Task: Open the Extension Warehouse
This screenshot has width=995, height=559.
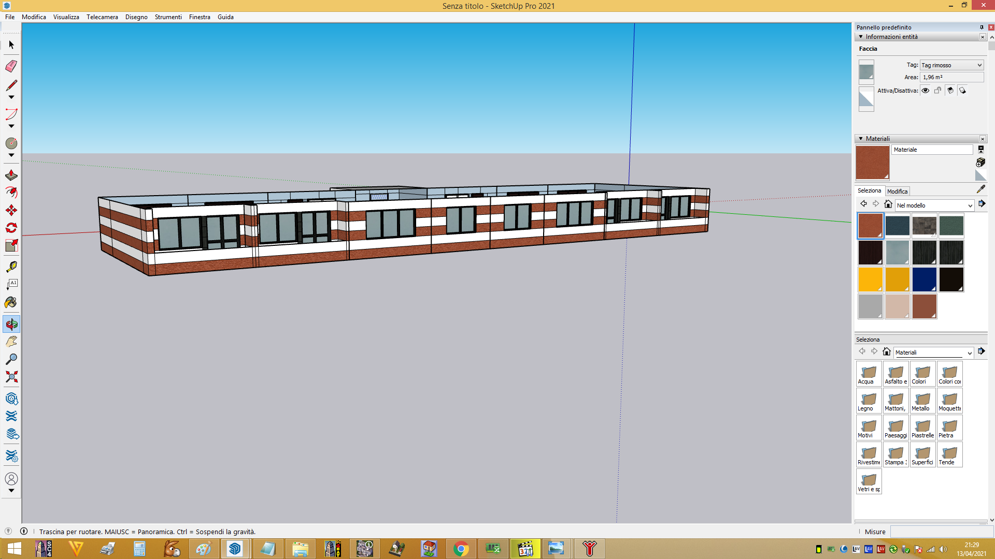Action: (x=11, y=416)
